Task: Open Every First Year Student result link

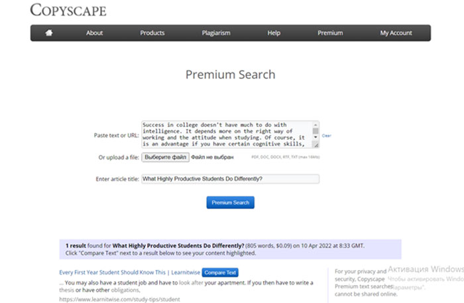Action: point(129,273)
